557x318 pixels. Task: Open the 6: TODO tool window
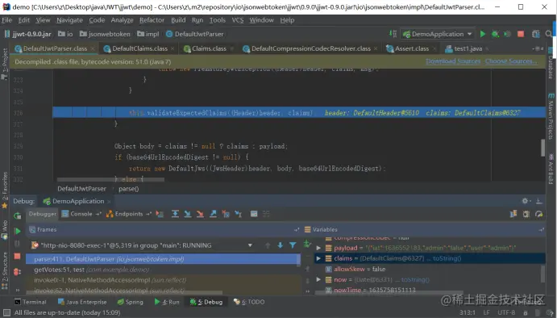click(249, 302)
